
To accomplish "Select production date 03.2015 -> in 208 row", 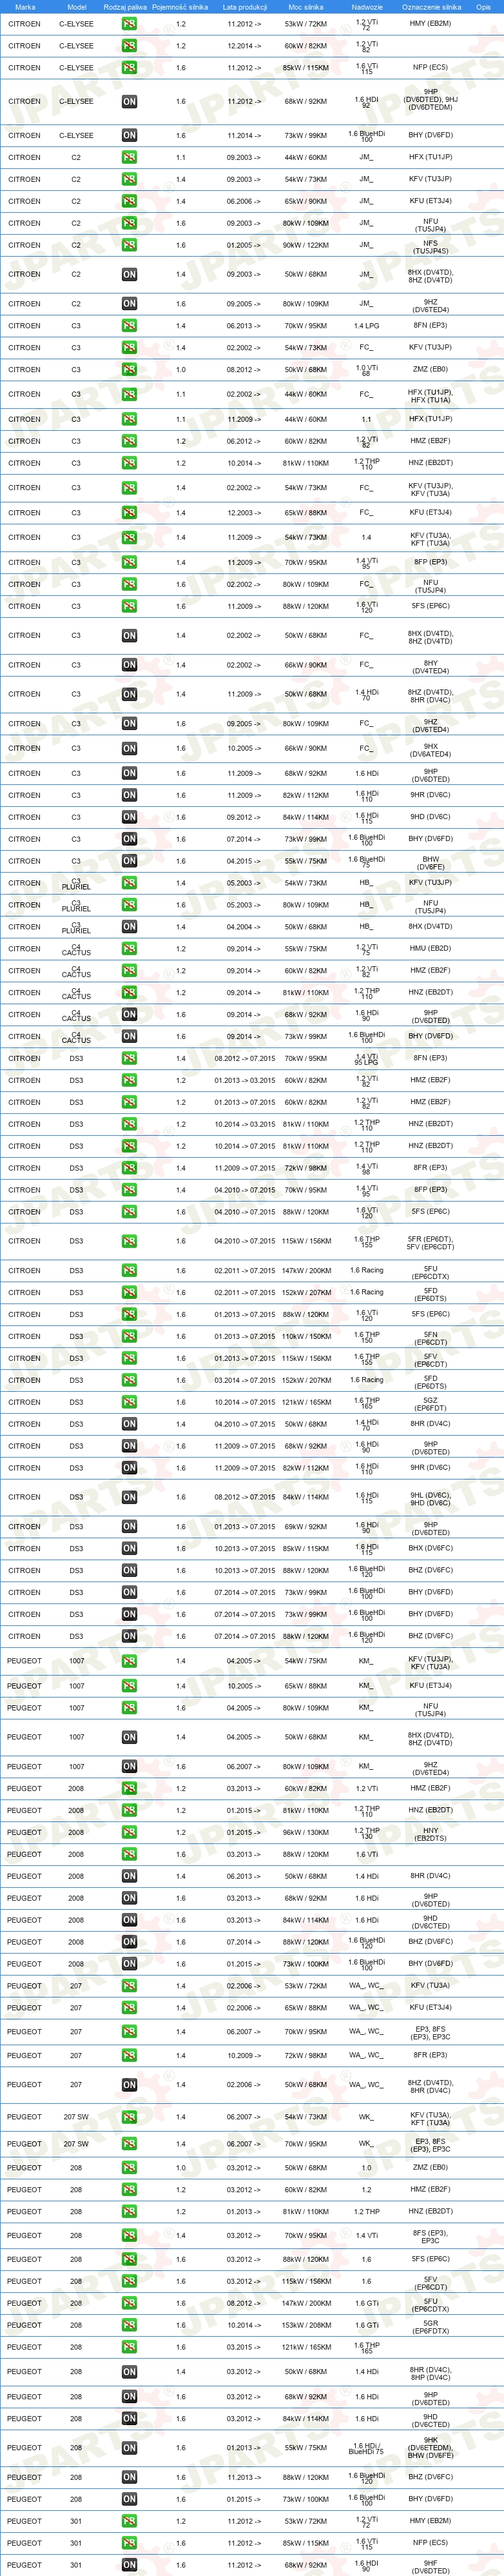I will click(244, 2346).
